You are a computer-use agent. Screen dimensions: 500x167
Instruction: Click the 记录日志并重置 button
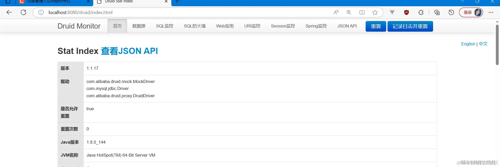pyautogui.click(x=410, y=26)
